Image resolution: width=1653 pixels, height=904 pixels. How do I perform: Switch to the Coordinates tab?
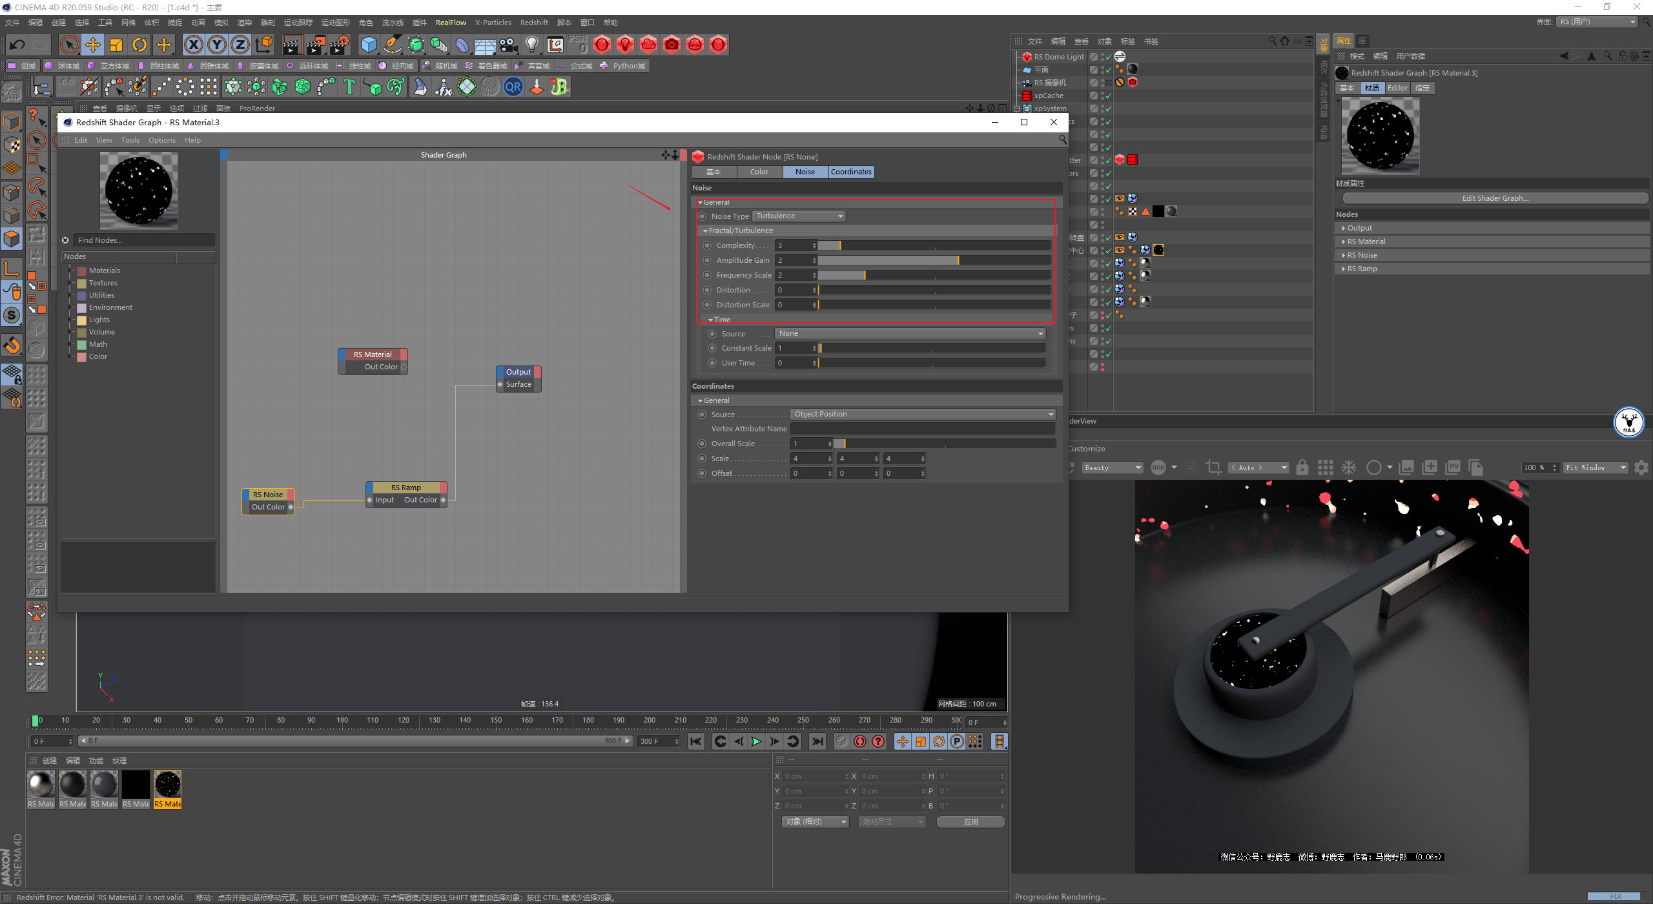point(851,172)
